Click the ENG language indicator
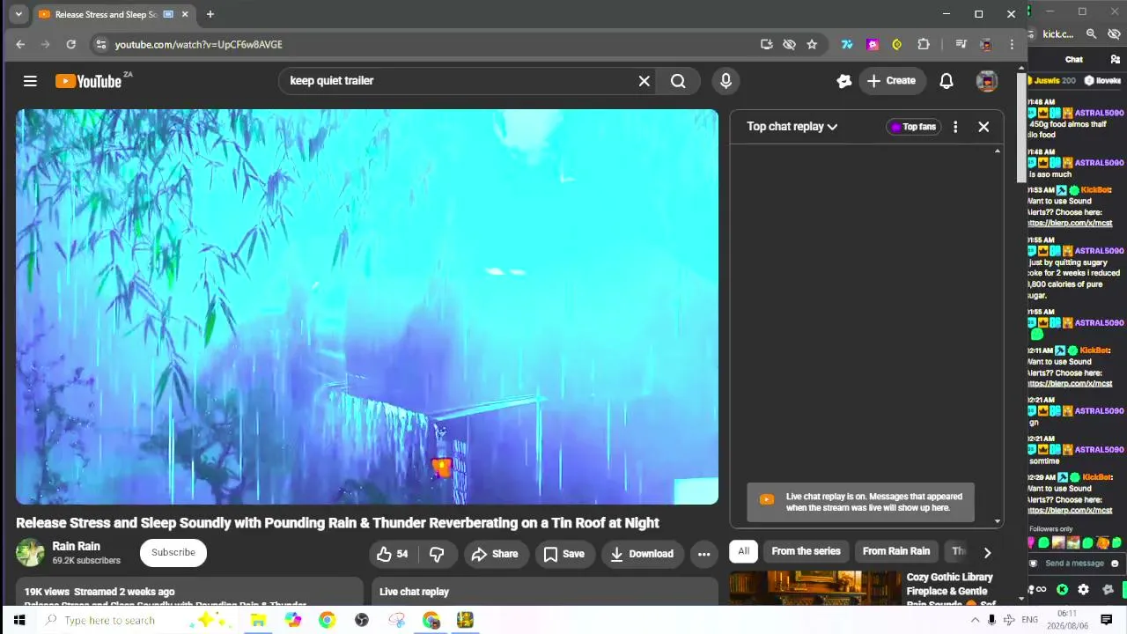Screen dimensions: 1127x634 [x=1029, y=620]
